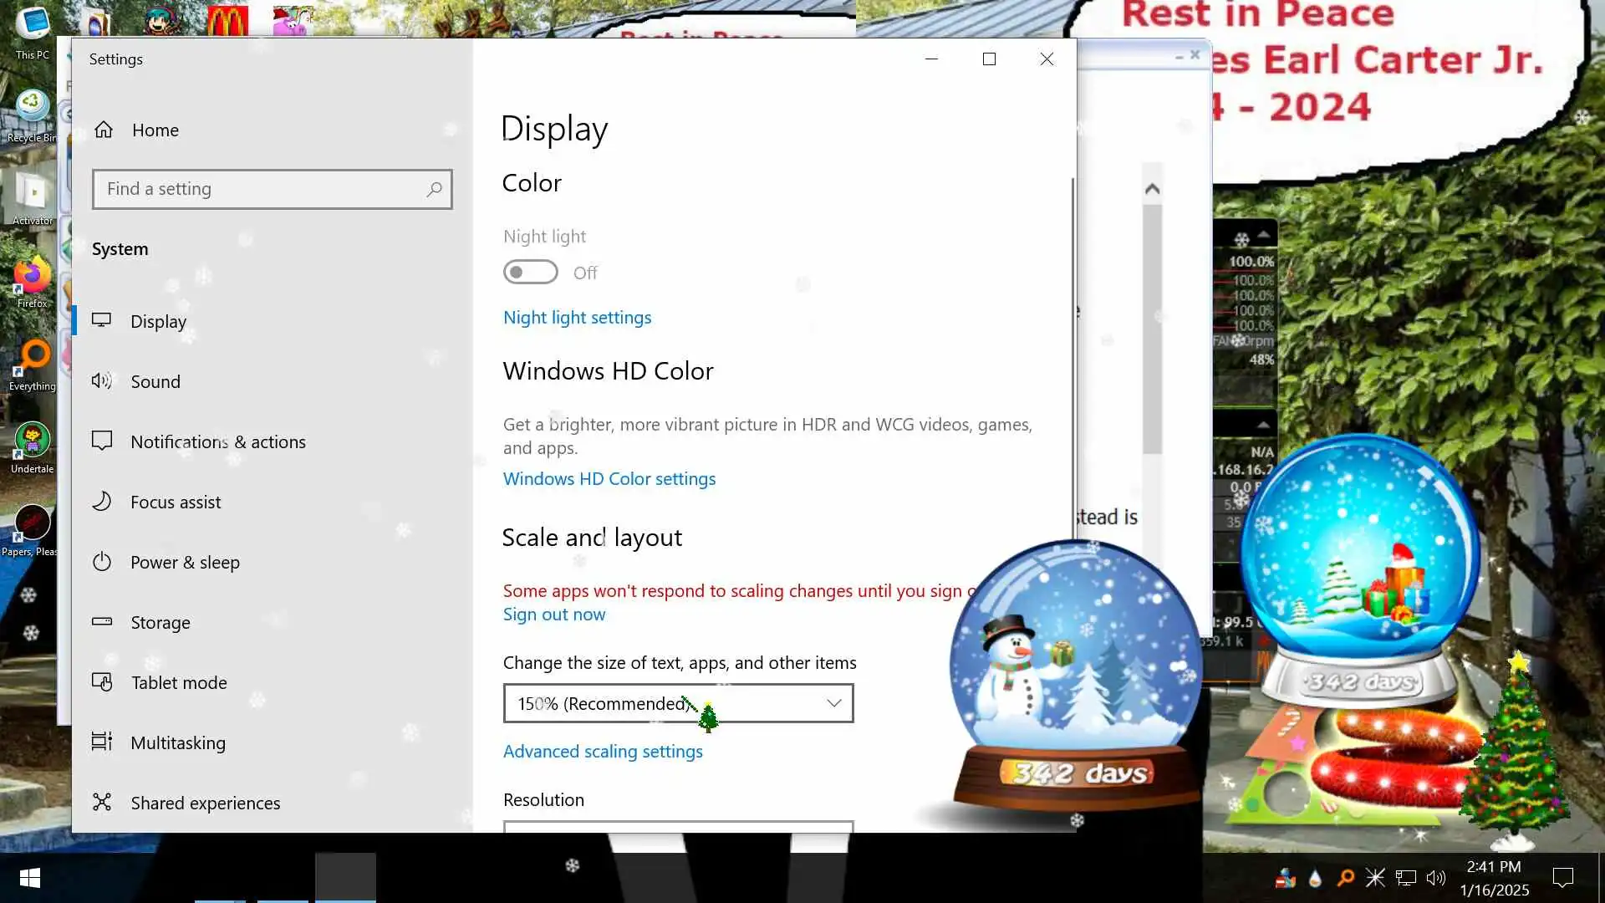Open Shared experiences sidebar icon
This screenshot has height=903, width=1605.
pos(102,803)
